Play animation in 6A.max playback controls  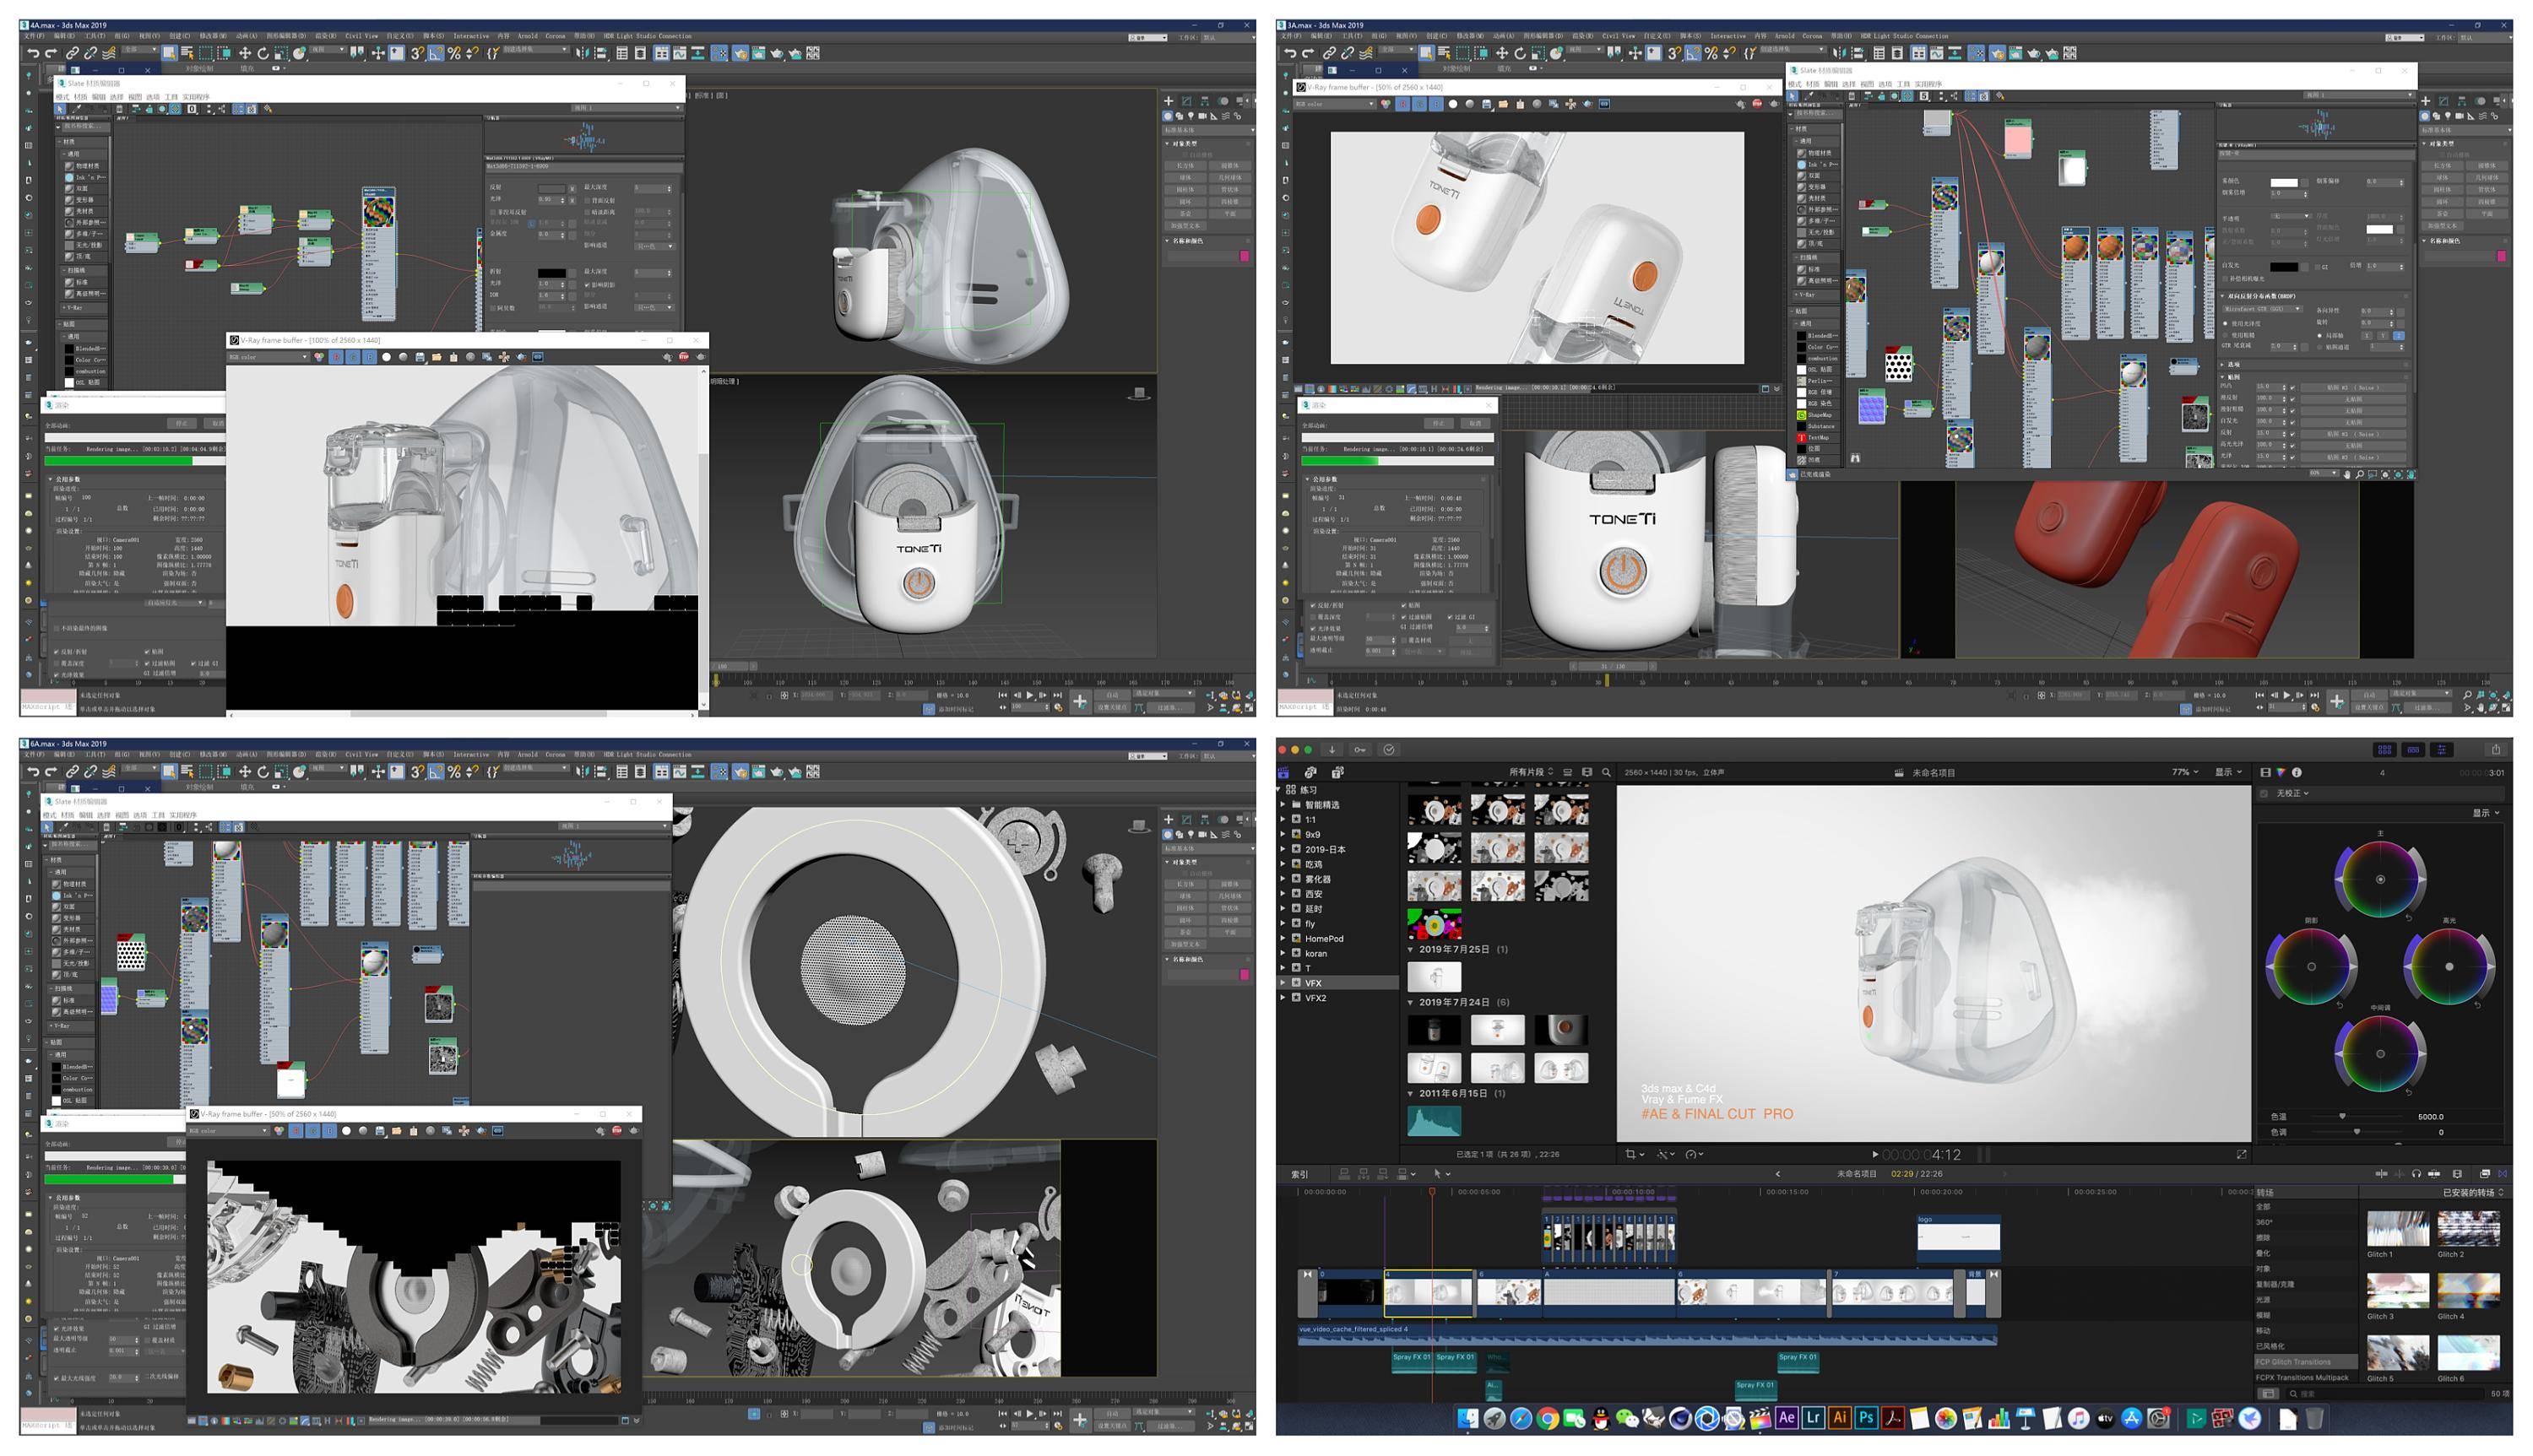click(1030, 1414)
